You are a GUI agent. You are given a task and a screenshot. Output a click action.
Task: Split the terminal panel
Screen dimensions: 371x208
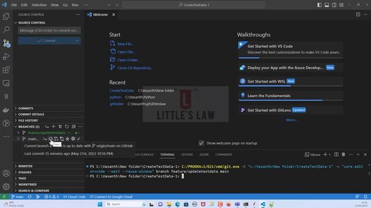(336, 154)
